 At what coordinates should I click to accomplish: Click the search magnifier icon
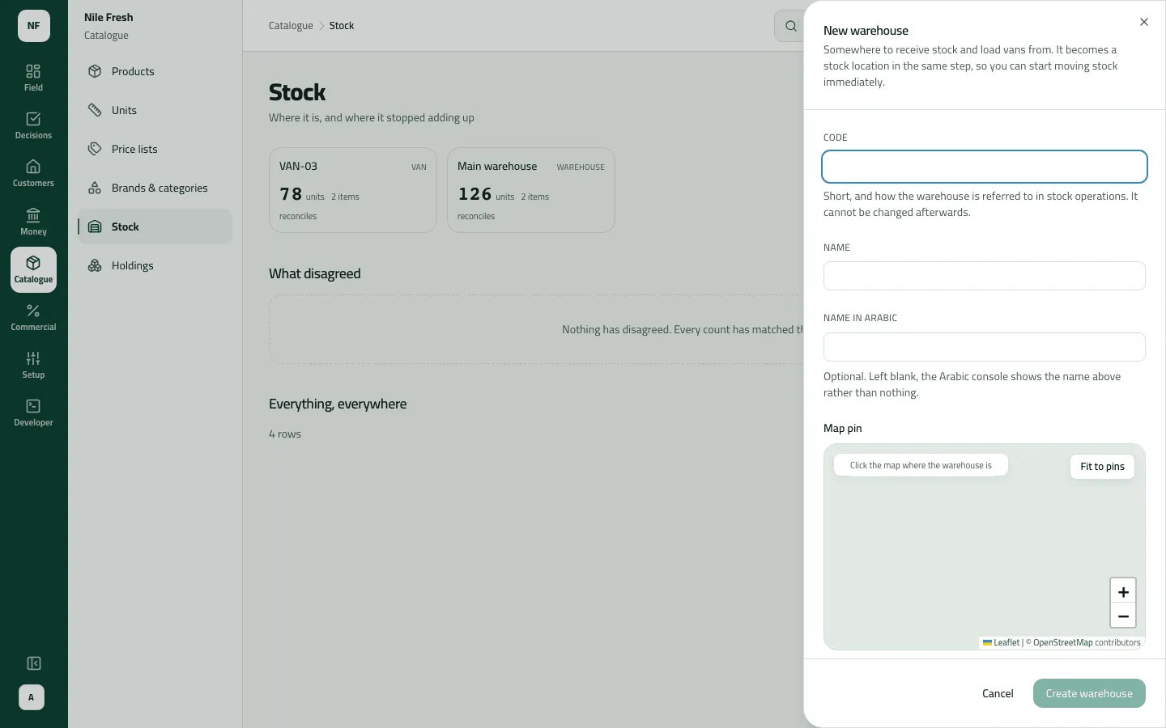(x=791, y=26)
